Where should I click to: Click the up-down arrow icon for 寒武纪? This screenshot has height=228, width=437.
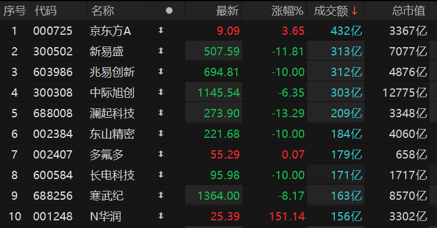pyautogui.click(x=161, y=195)
